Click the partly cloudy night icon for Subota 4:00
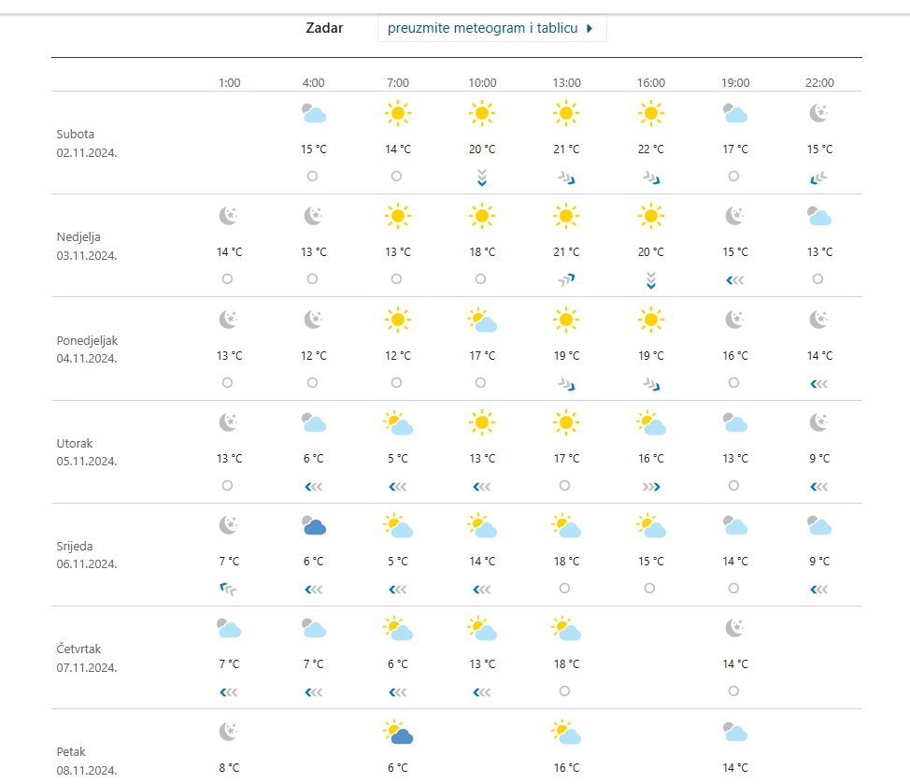Screen dimensions: 910x784 tap(314, 114)
